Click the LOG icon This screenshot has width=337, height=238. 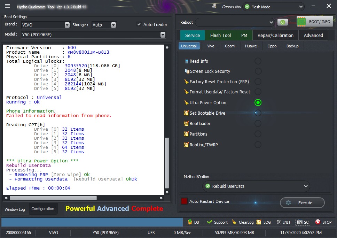pos(259,222)
